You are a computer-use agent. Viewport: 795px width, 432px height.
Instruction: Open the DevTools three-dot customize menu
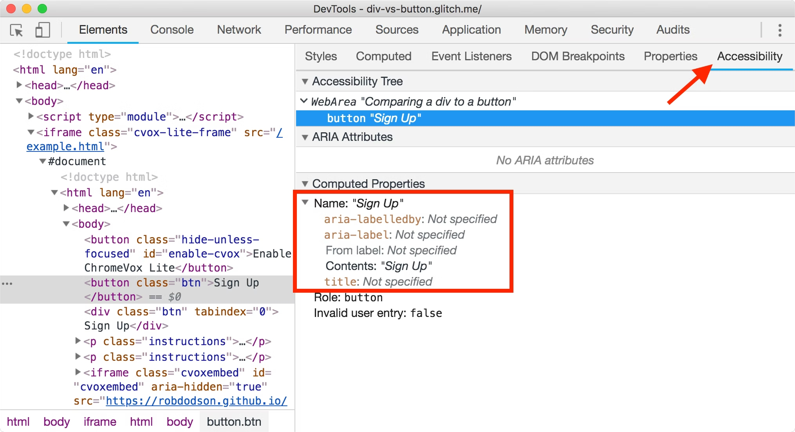[x=780, y=30]
